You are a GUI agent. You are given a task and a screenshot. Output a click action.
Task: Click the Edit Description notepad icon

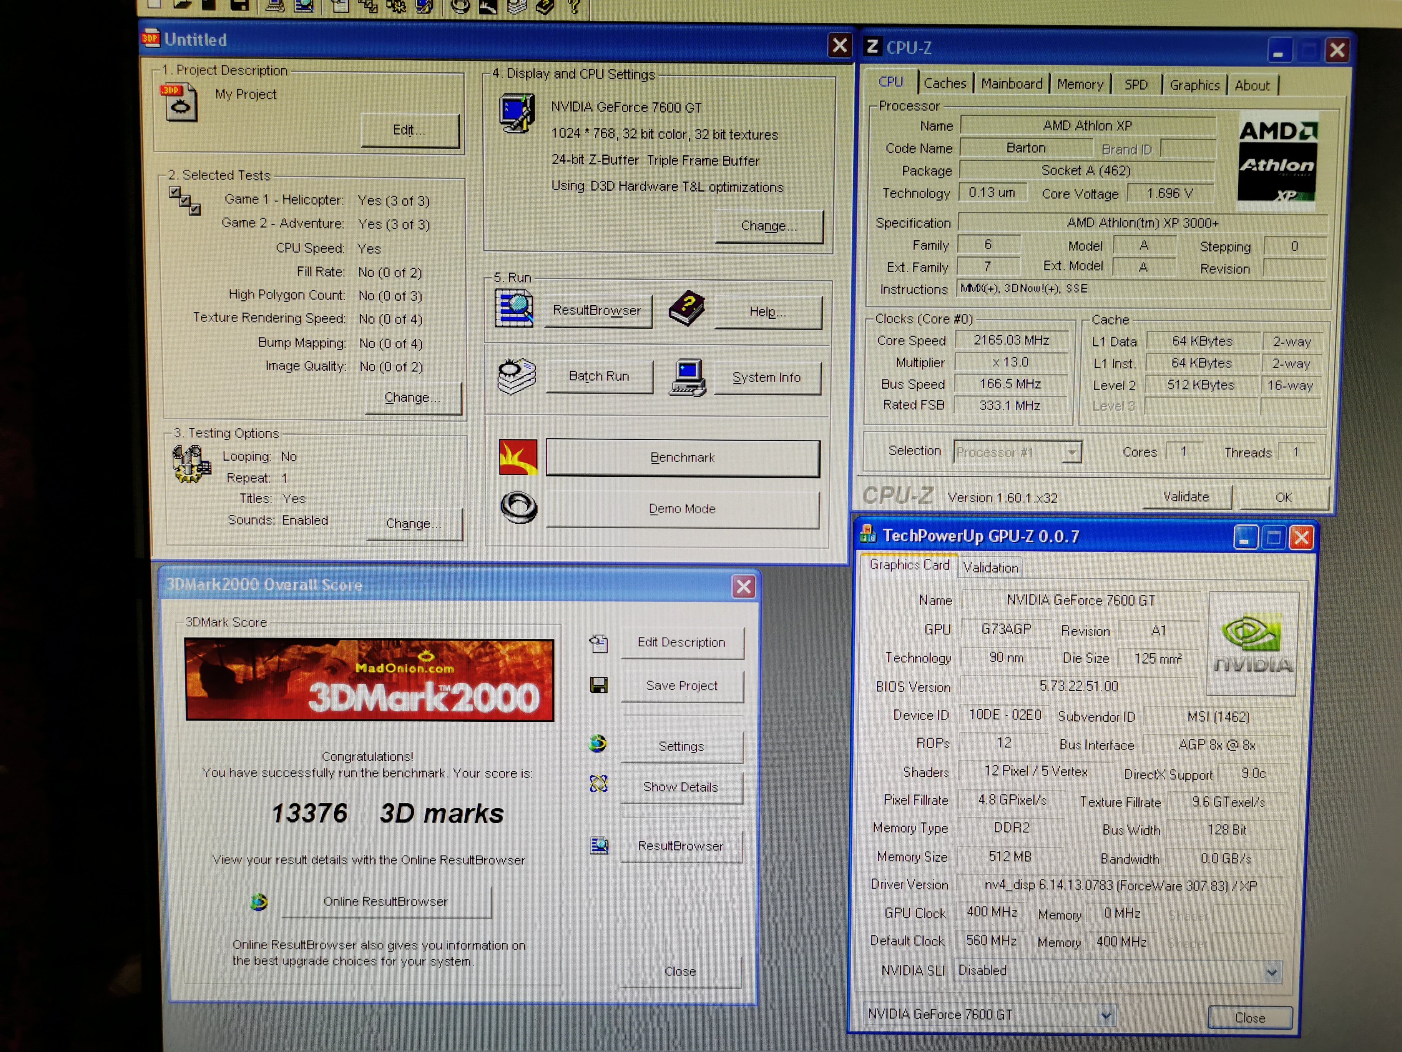(598, 643)
